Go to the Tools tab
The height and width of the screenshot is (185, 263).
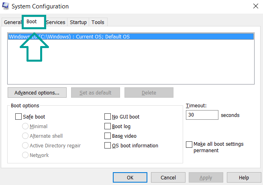coord(98,22)
